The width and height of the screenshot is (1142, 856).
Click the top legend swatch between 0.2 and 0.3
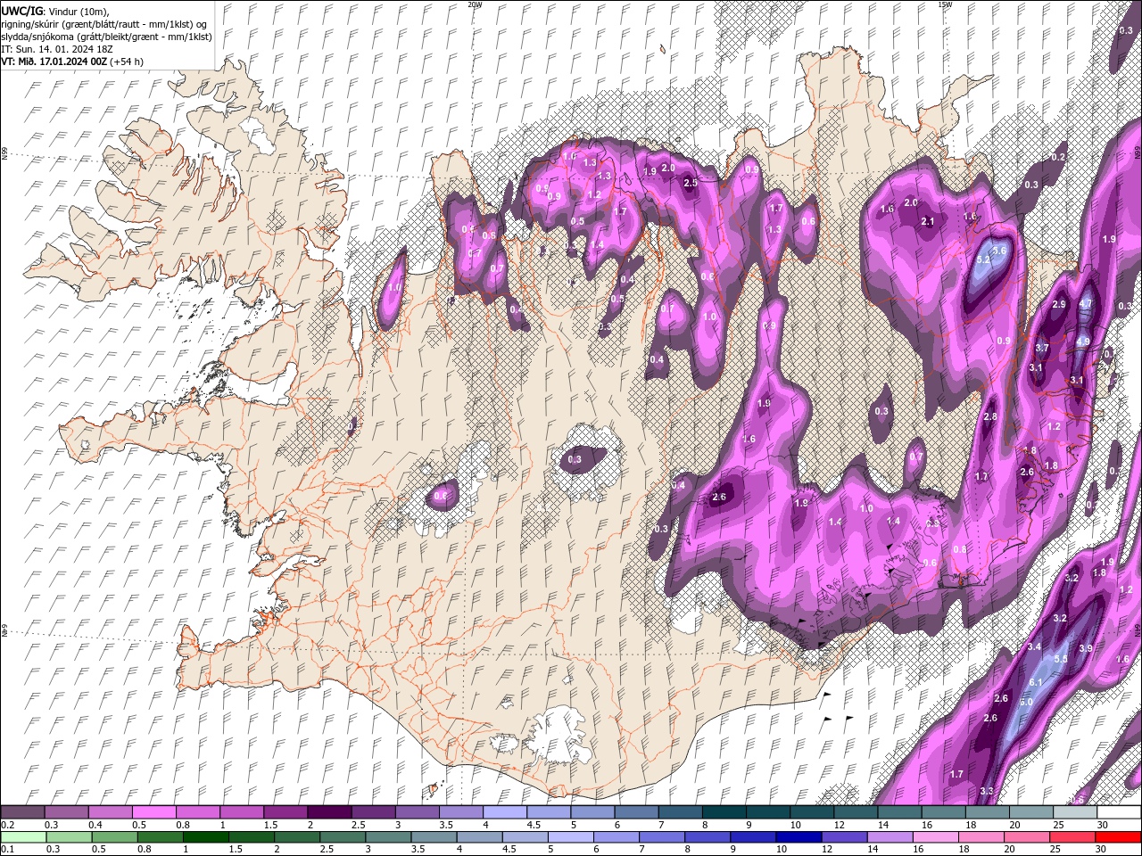pyautogui.click(x=22, y=812)
